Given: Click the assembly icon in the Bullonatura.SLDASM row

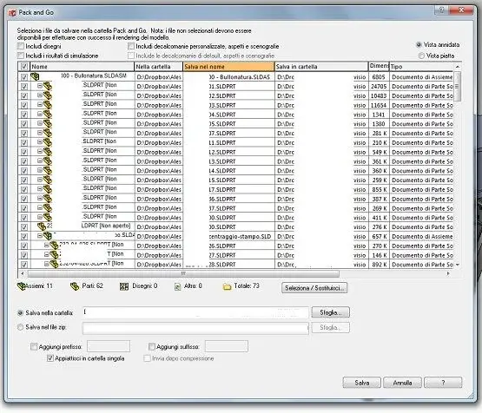Looking at the screenshot, I should click(35, 76).
